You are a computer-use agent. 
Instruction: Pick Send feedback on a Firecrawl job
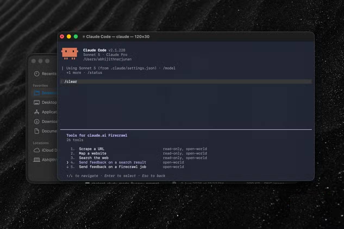coord(112,167)
